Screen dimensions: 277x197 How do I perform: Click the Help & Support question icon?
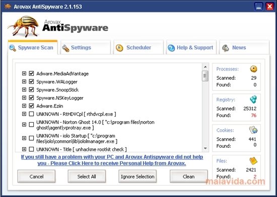click(171, 48)
